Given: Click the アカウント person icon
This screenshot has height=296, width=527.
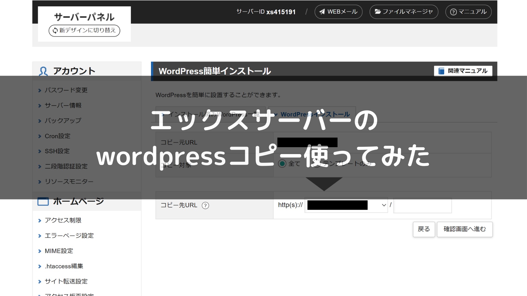Looking at the screenshot, I should [43, 71].
